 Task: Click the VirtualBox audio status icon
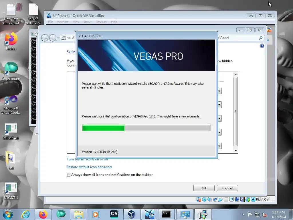tap(209, 199)
